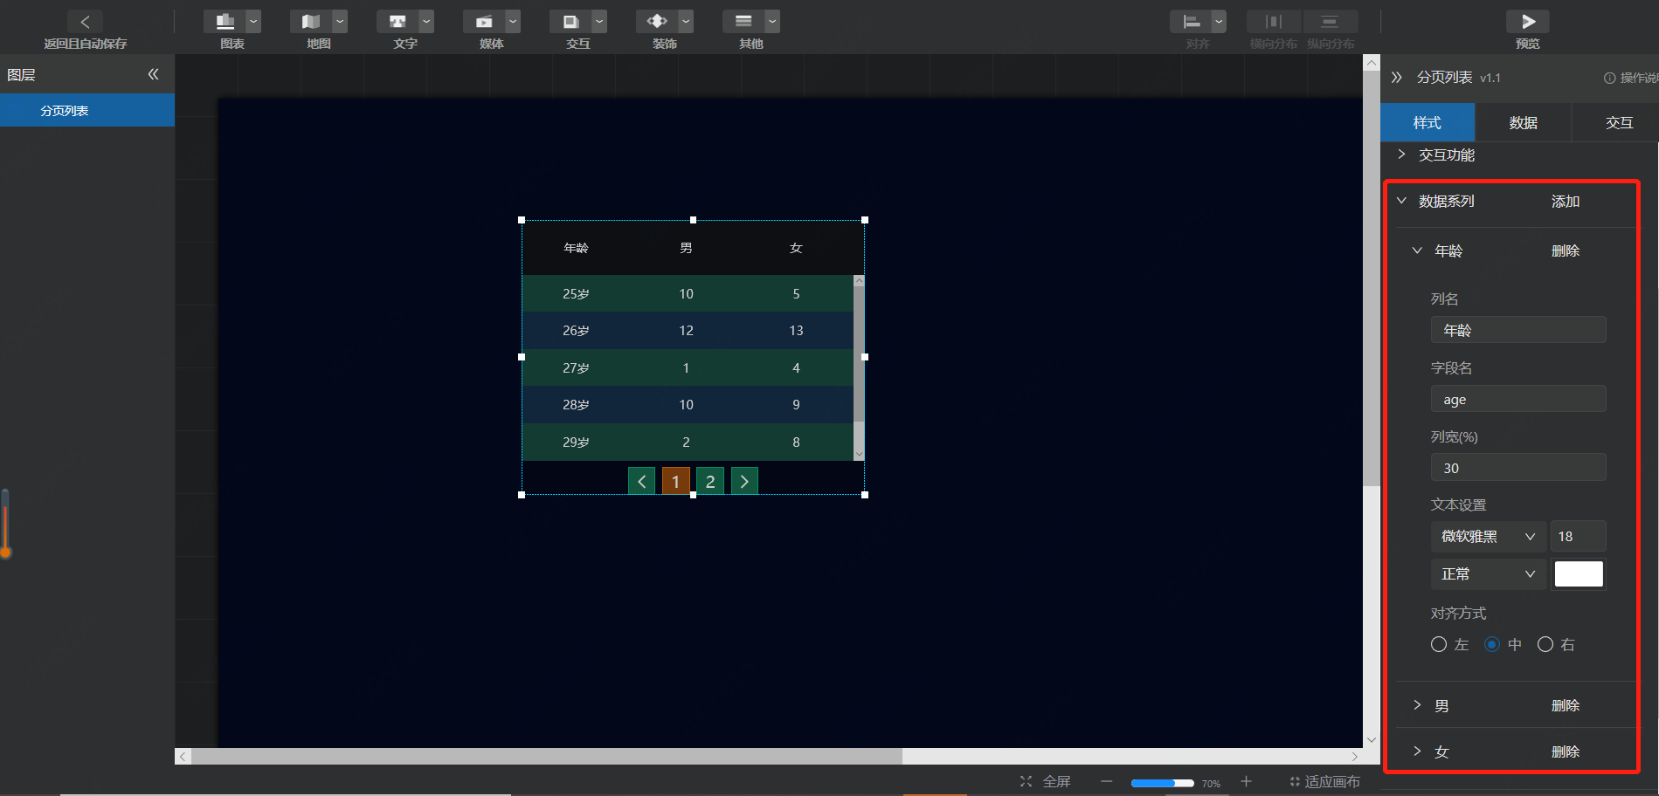Switch to the 样式 style tab
1659x796 pixels.
pyautogui.click(x=1427, y=122)
